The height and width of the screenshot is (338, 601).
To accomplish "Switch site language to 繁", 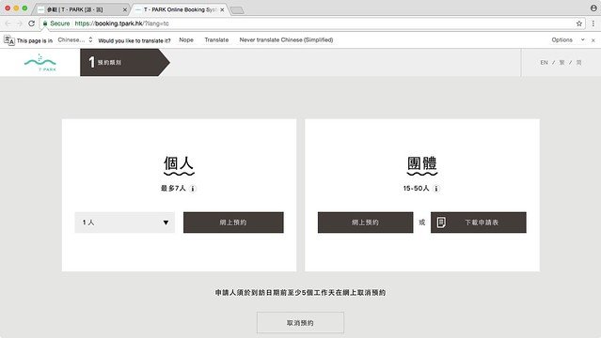I will coord(561,62).
